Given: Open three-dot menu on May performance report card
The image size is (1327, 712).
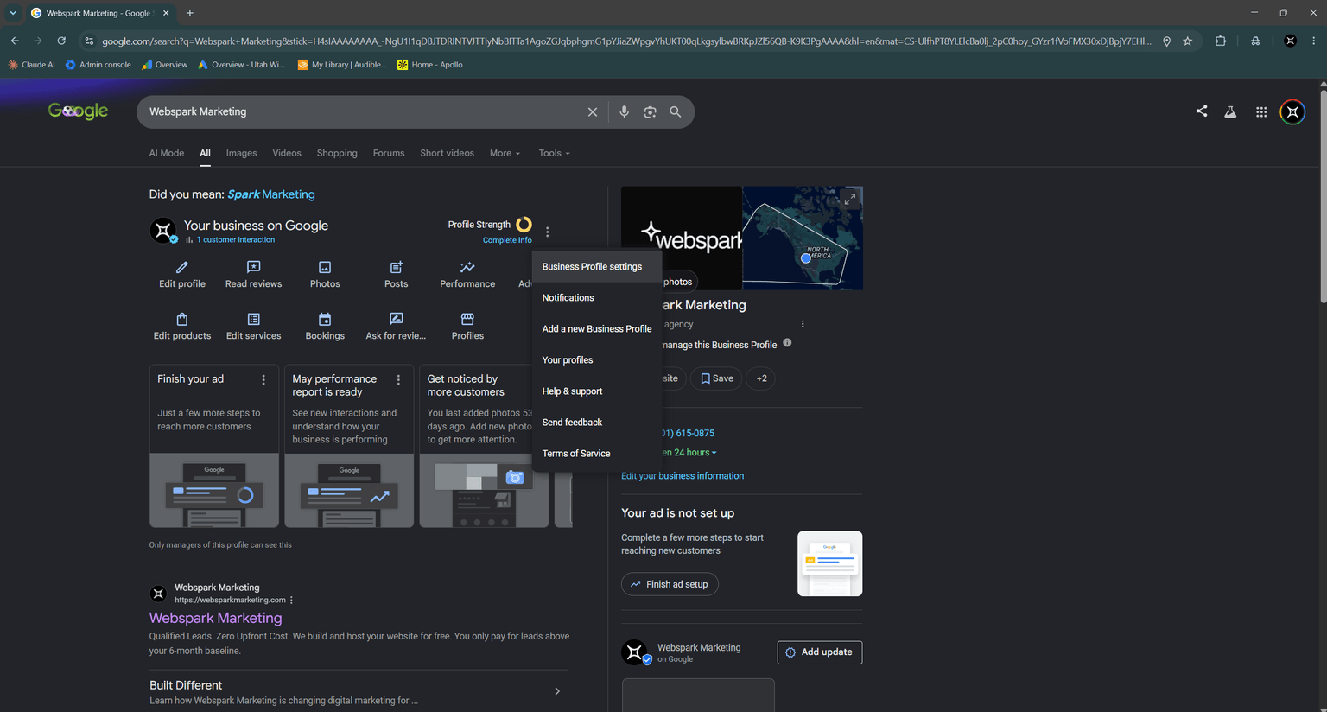Looking at the screenshot, I should click(x=398, y=379).
